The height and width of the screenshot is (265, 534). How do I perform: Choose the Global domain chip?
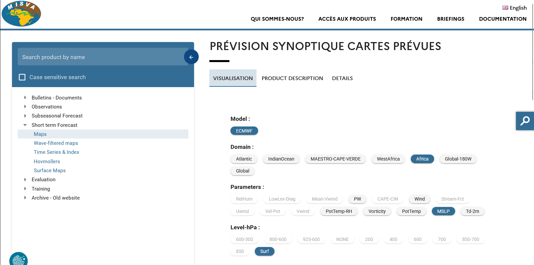click(x=242, y=171)
